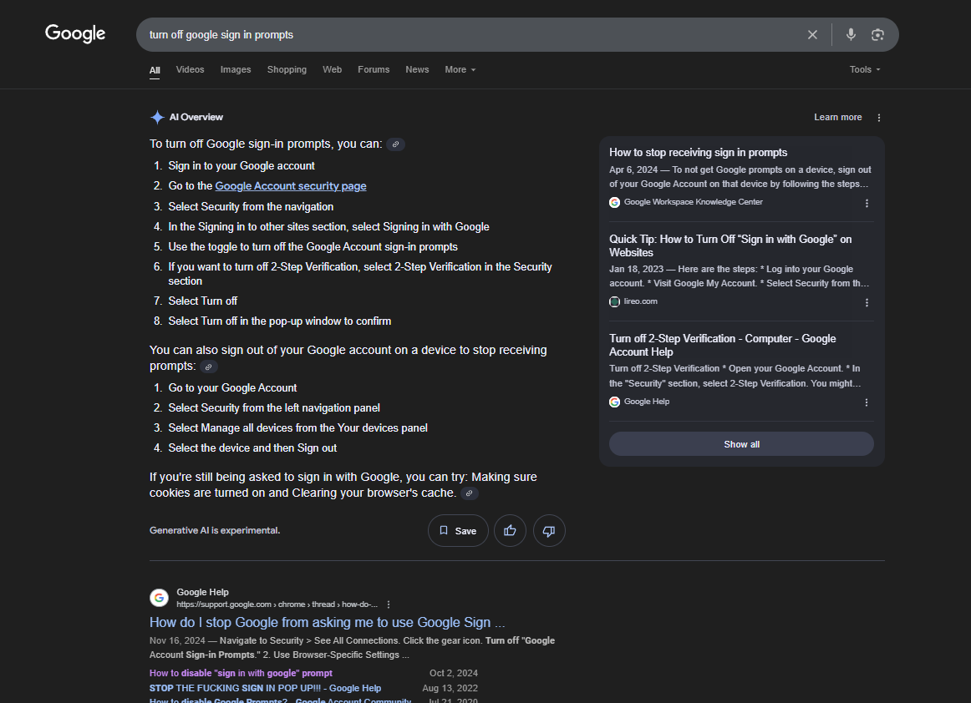Screen dimensions: 971x703
Task: Expand the More search filters dropdown
Action: pos(460,70)
